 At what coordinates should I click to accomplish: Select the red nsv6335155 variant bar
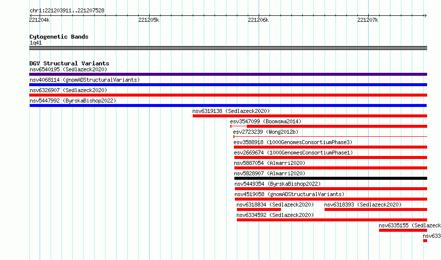(403, 230)
